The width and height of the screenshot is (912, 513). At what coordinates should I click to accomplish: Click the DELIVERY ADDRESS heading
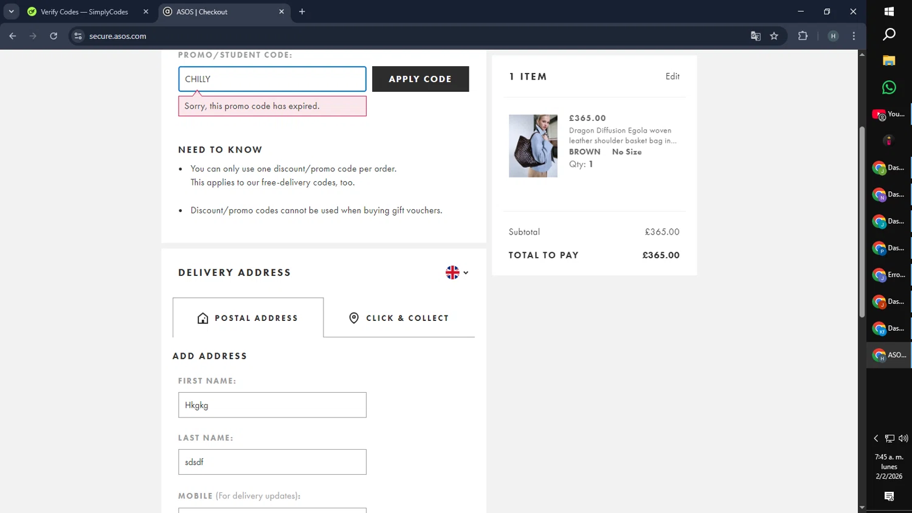click(235, 272)
